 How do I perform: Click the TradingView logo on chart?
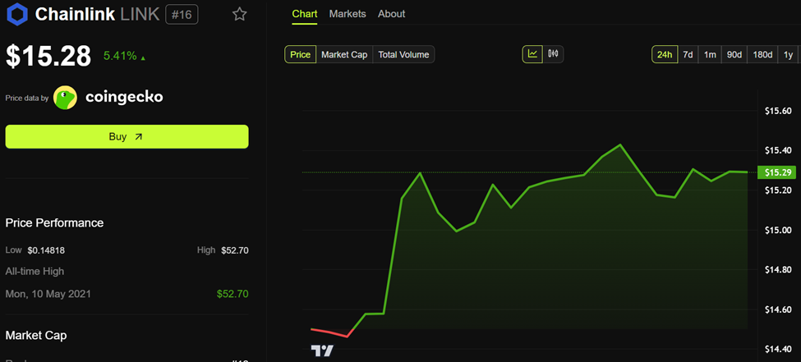[322, 351]
